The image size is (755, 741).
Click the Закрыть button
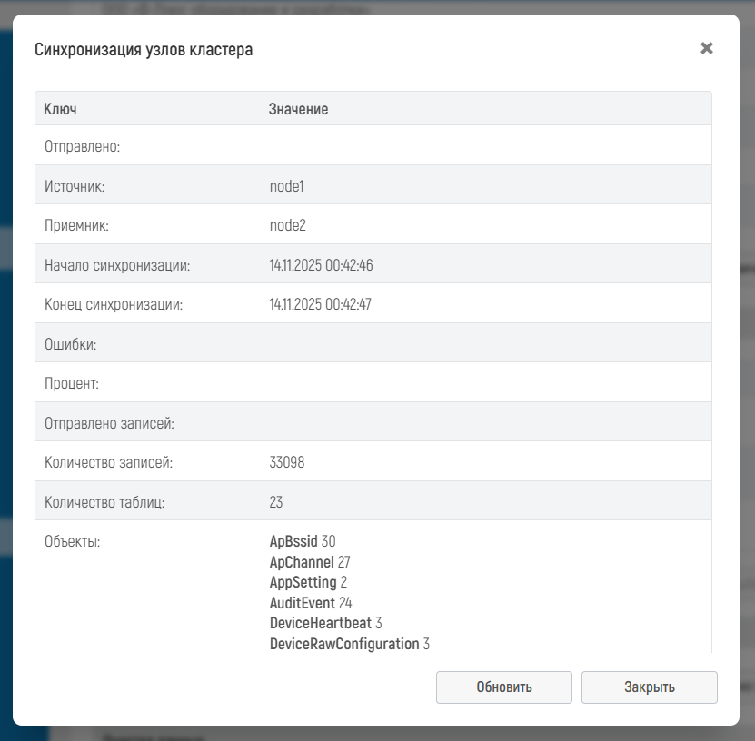pos(649,687)
